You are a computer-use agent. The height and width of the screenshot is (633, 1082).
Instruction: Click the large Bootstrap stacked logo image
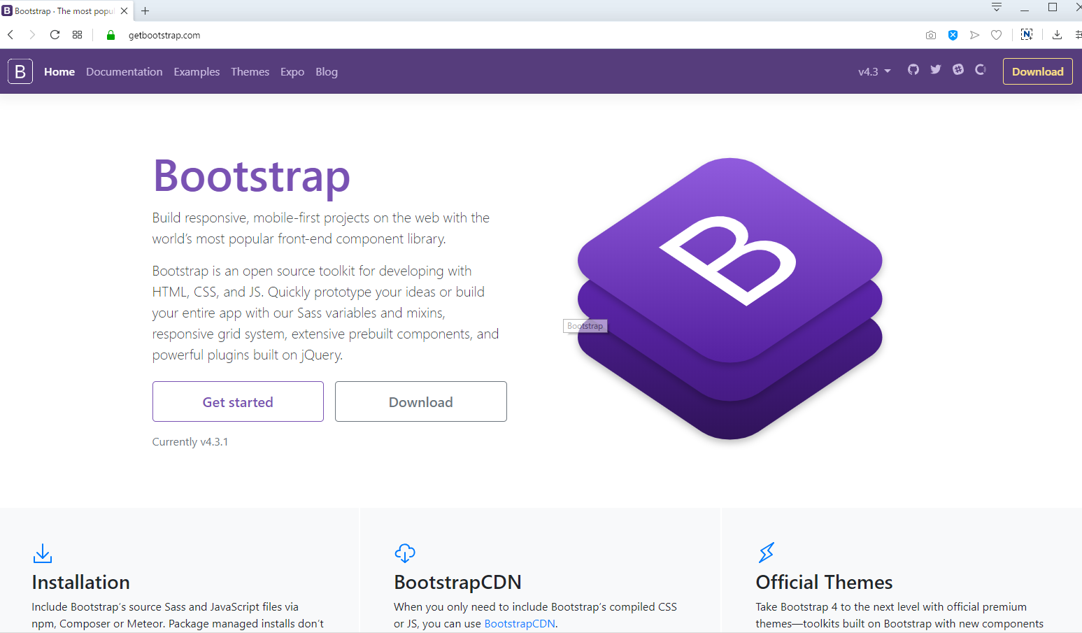click(729, 299)
